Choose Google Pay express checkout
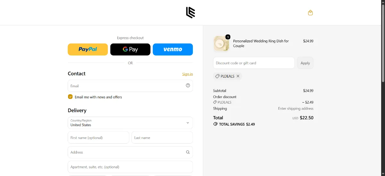Image resolution: width=385 pixels, height=176 pixels. [x=130, y=49]
